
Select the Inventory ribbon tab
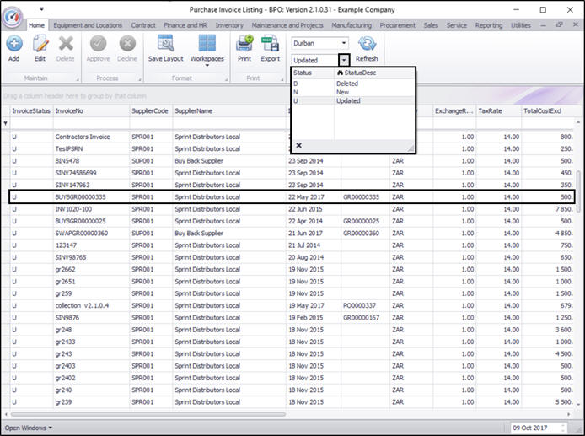(x=229, y=25)
